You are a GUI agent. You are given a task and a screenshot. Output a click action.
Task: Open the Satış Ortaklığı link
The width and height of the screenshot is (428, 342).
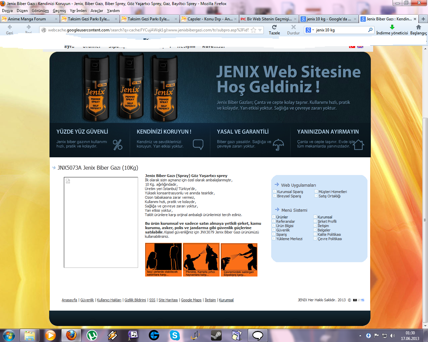(x=330, y=196)
